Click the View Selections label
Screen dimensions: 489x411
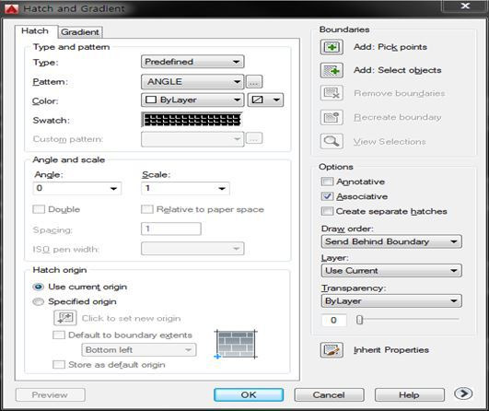tap(390, 142)
